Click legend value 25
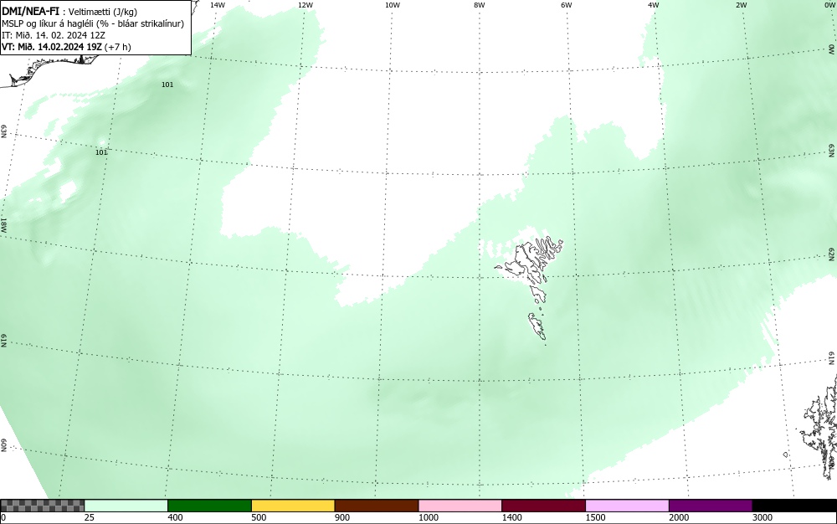 point(90,517)
